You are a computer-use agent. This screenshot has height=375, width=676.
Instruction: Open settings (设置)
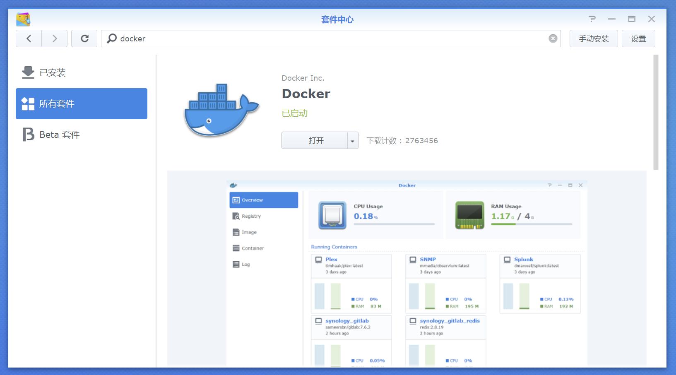(x=638, y=38)
